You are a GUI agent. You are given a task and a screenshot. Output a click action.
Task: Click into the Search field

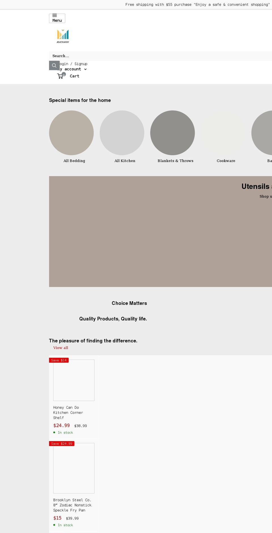(160, 56)
